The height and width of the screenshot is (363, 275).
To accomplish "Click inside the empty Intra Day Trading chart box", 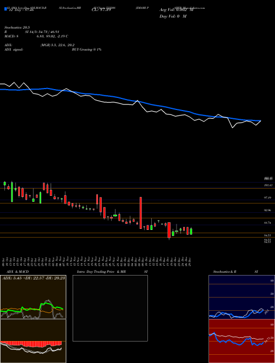I will pos(110,308).
